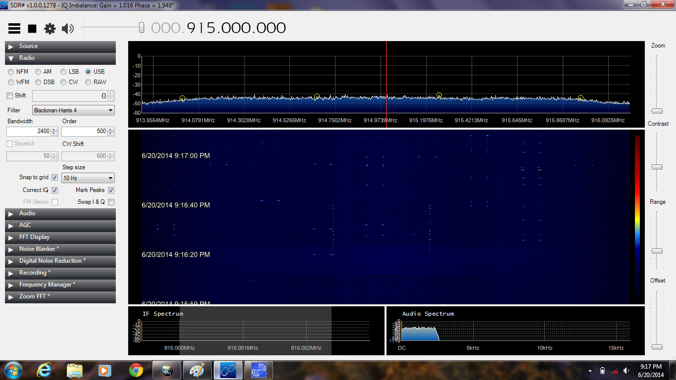Open the Paint app in taskbar

197,370
